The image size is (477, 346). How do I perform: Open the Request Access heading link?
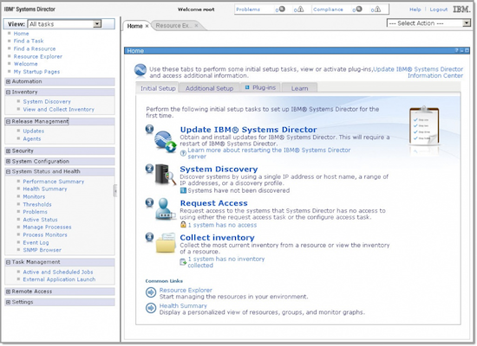(214, 203)
